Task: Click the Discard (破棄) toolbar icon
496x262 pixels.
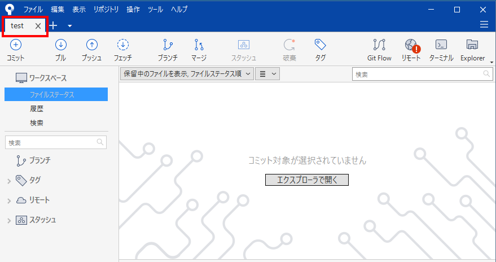Action: (x=289, y=45)
